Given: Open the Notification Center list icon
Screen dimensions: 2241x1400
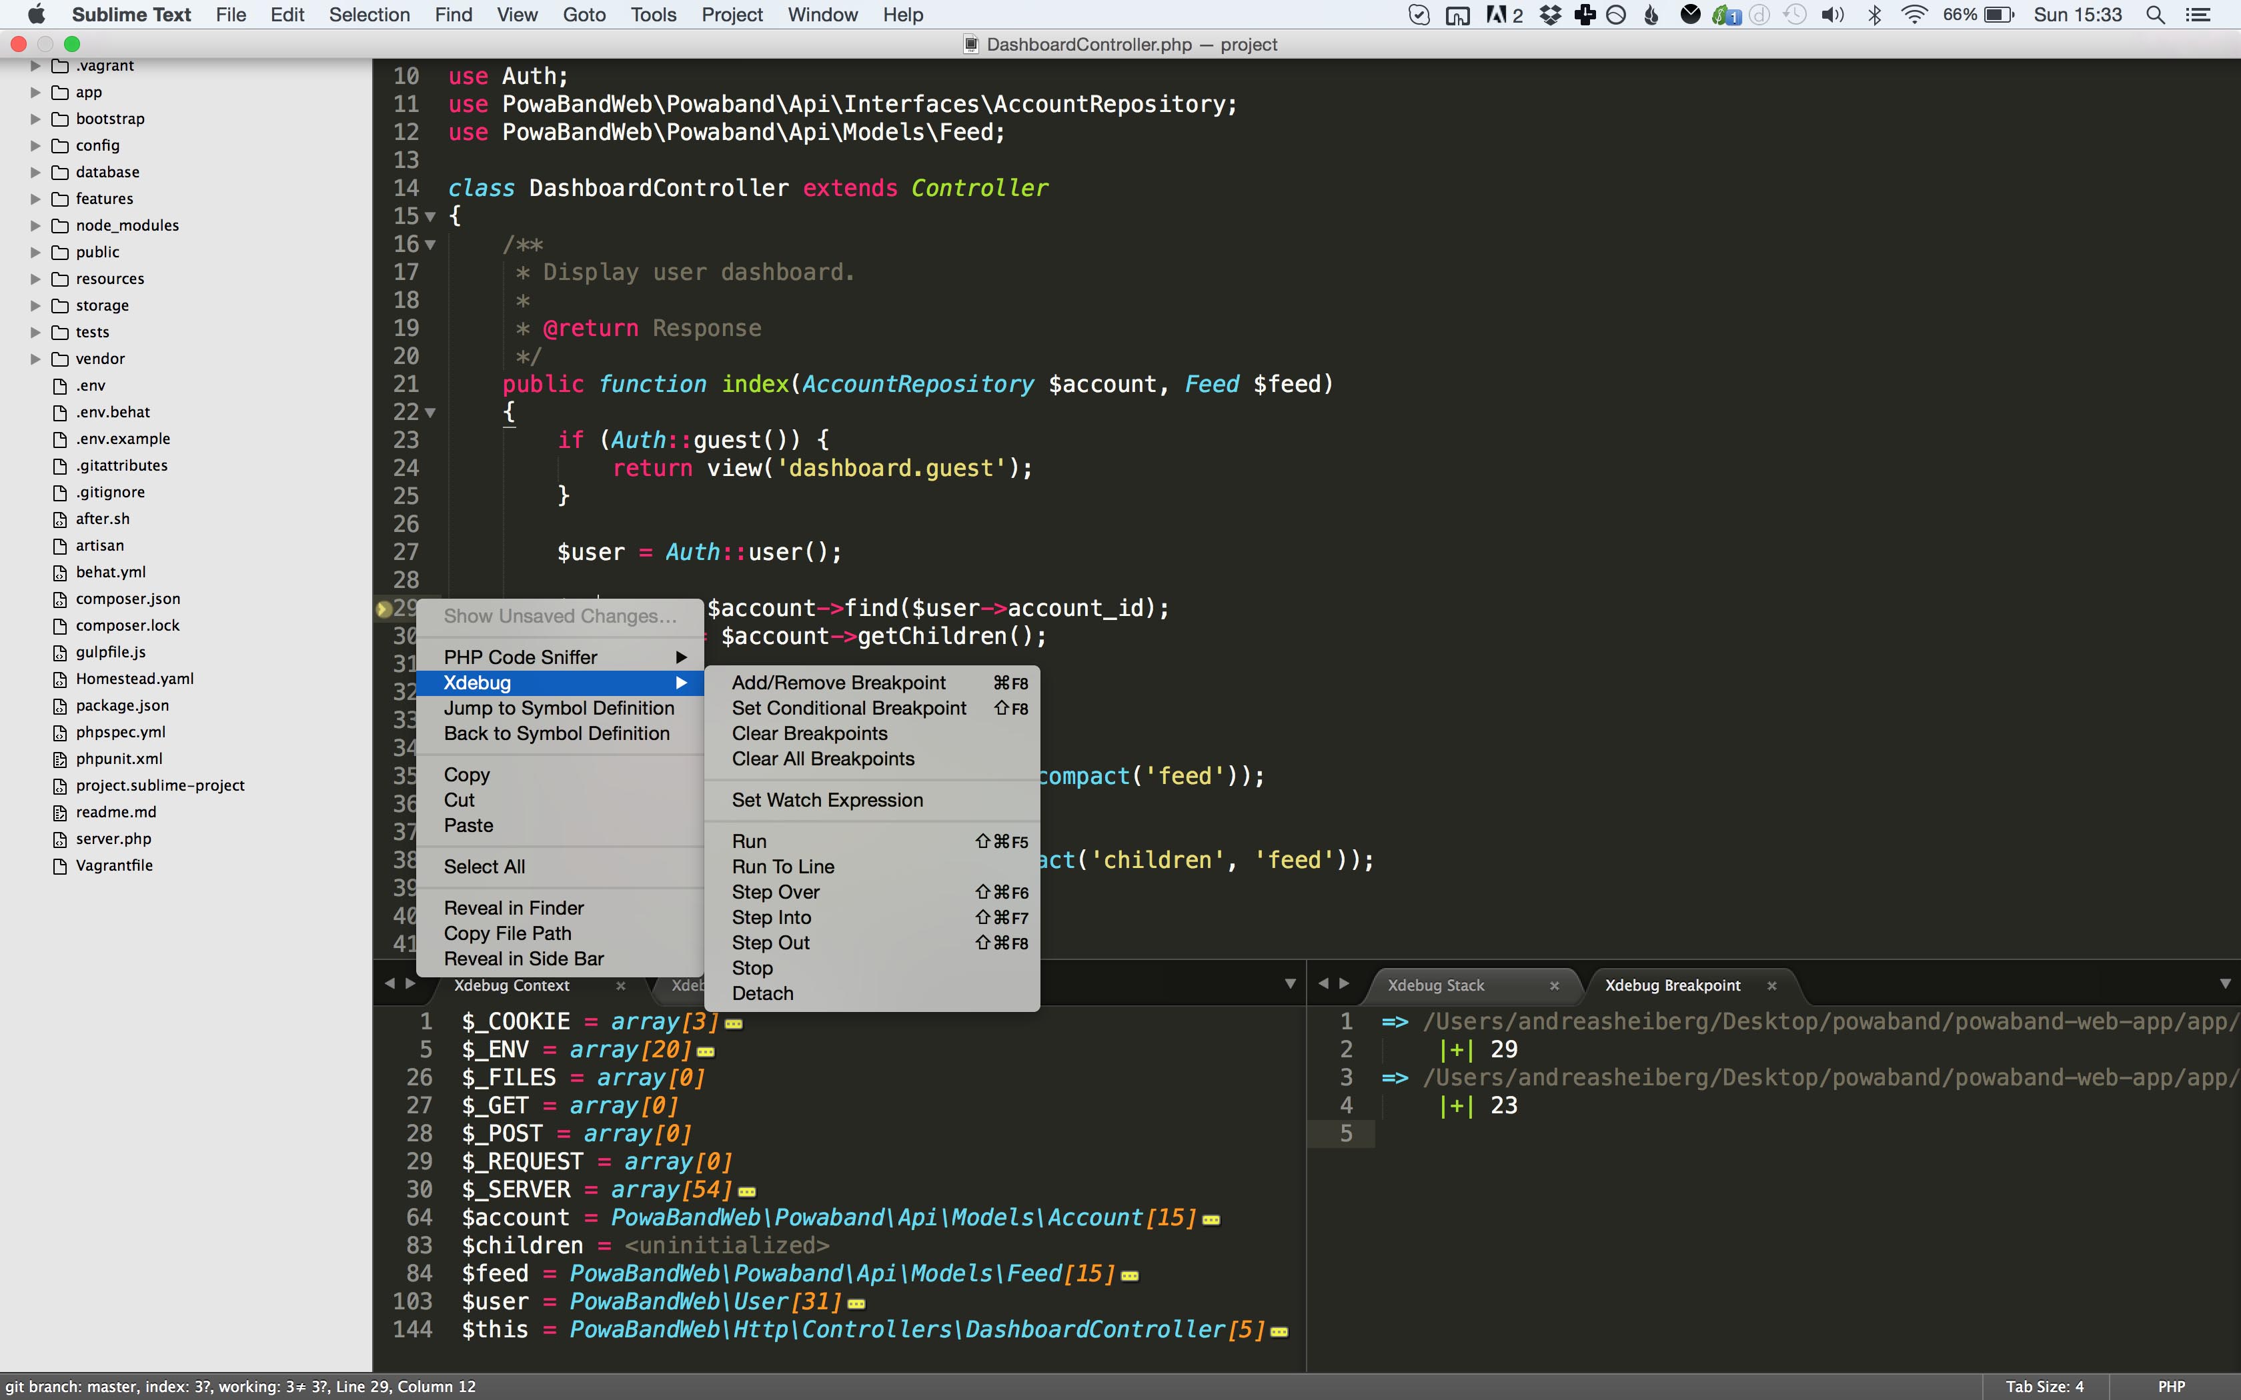Looking at the screenshot, I should click(2198, 15).
